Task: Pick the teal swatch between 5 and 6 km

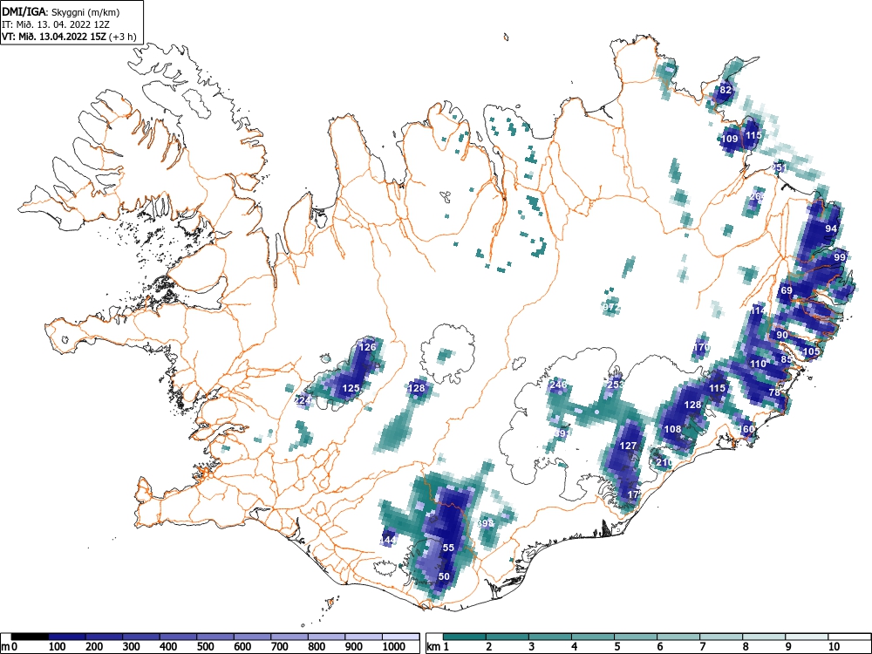Action: coord(636,637)
